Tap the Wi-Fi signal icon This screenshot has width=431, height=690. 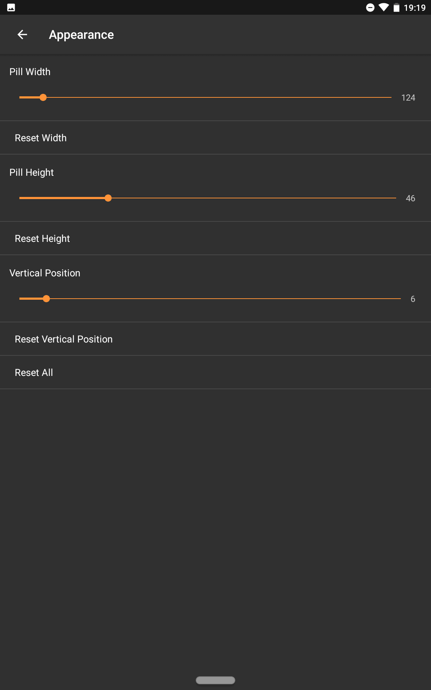point(384,8)
